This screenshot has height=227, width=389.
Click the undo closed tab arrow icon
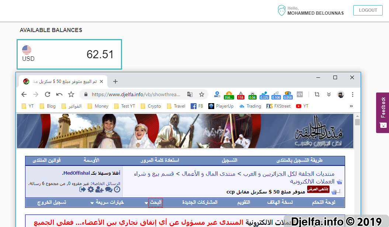coord(59,94)
